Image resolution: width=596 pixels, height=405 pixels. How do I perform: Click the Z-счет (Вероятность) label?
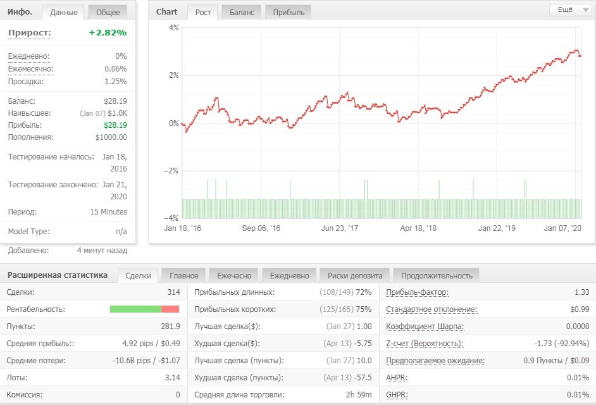425,344
